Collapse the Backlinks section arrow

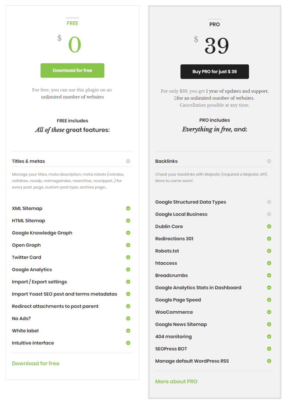[269, 161]
